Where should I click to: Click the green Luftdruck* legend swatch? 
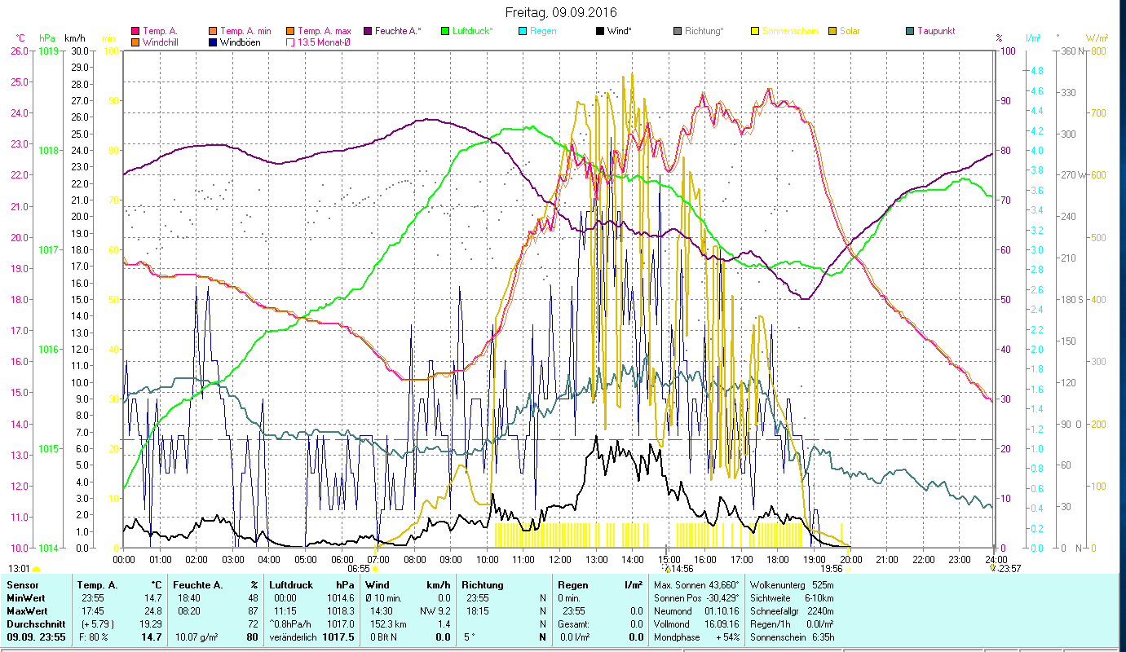(445, 31)
